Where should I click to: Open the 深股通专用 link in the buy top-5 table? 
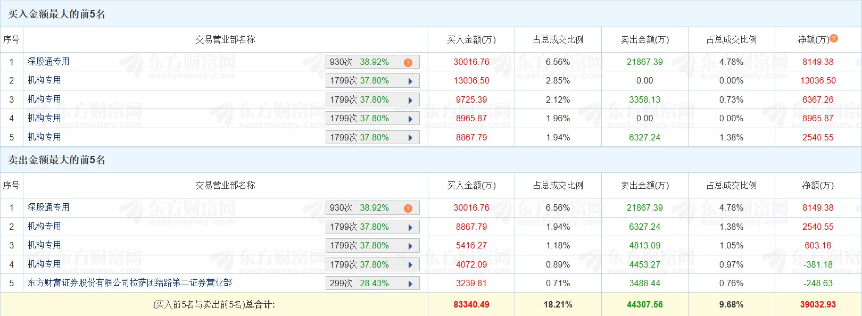click(48, 62)
